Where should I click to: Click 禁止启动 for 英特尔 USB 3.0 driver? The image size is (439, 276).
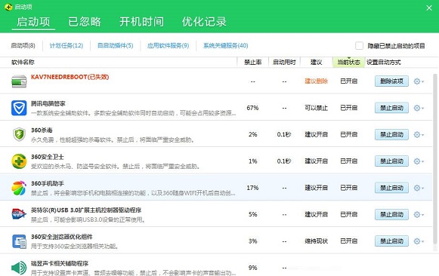point(391,215)
